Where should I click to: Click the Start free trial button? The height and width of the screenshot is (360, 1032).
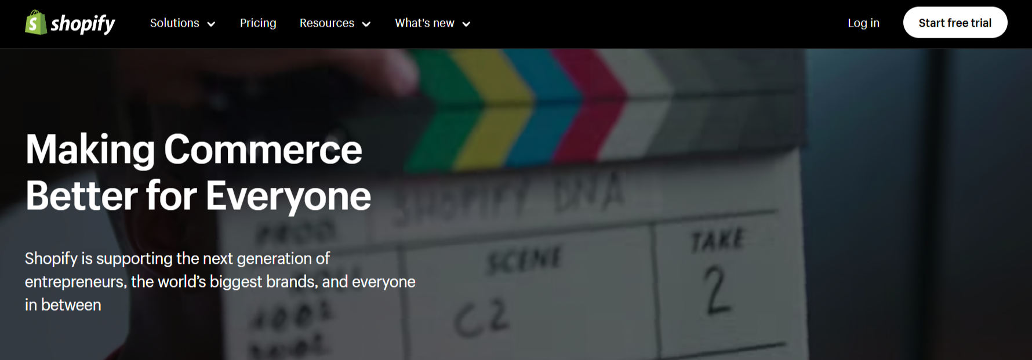pyautogui.click(x=955, y=23)
